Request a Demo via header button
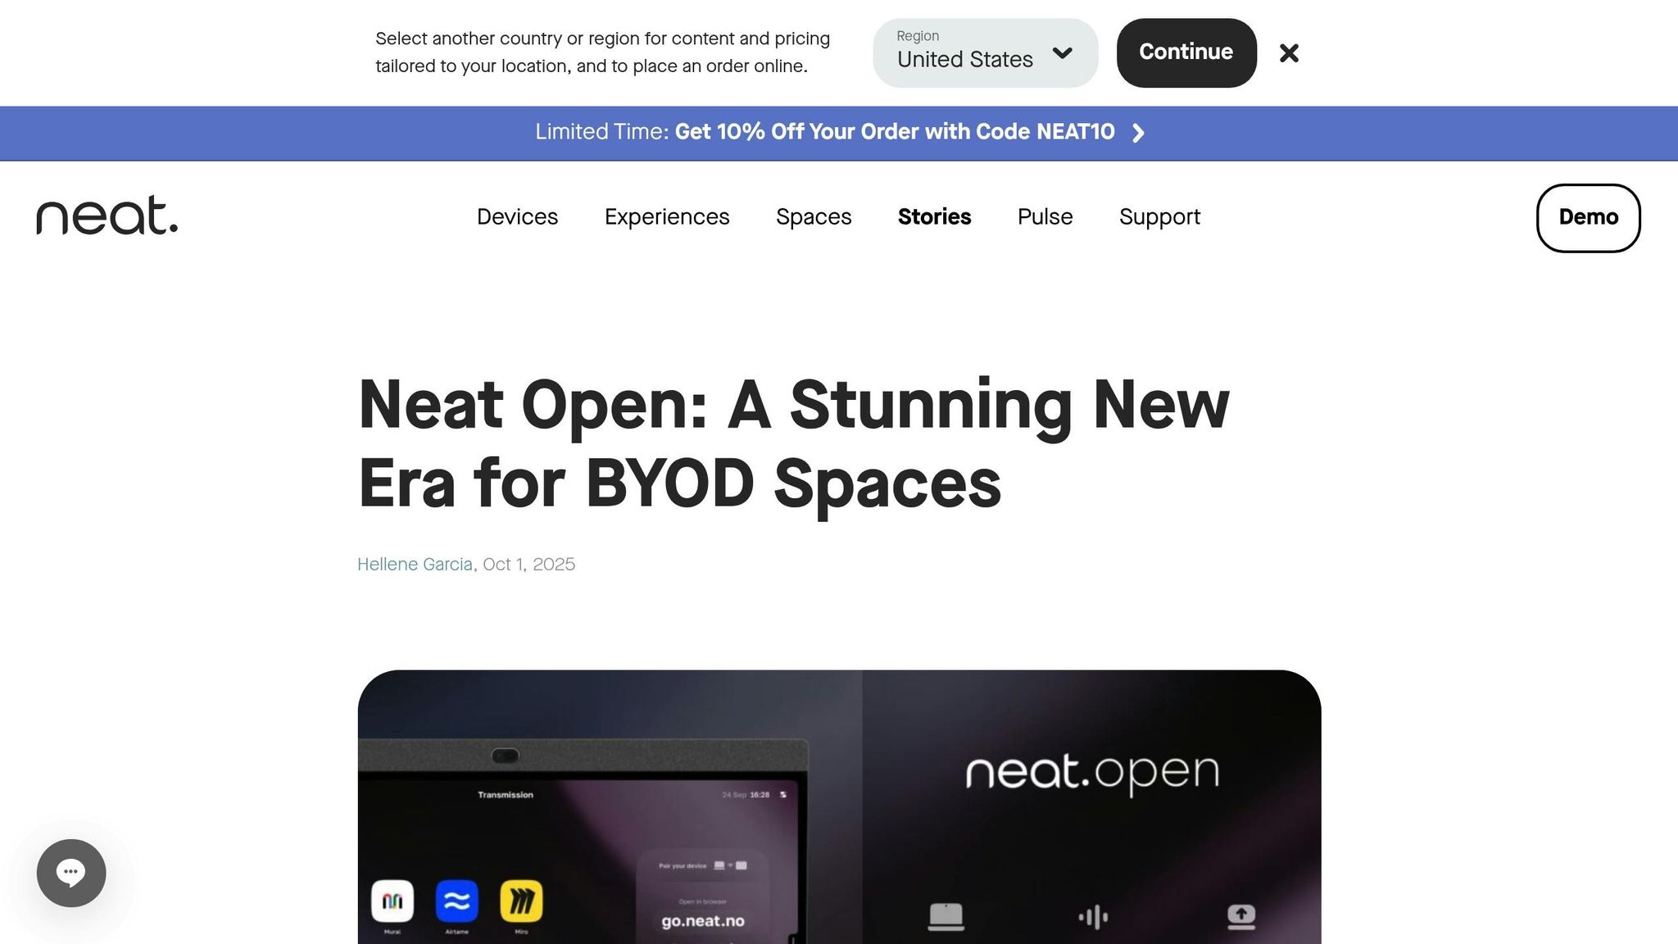1678x944 pixels. point(1588,218)
